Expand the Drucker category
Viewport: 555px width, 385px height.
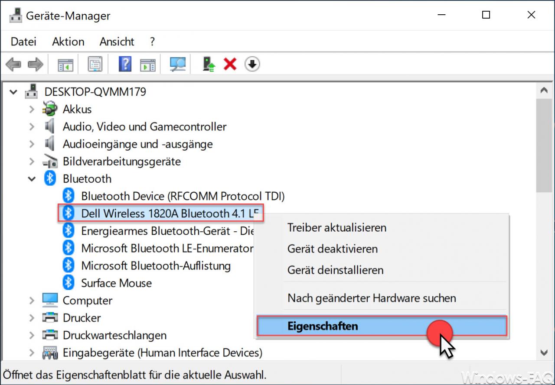pyautogui.click(x=32, y=318)
